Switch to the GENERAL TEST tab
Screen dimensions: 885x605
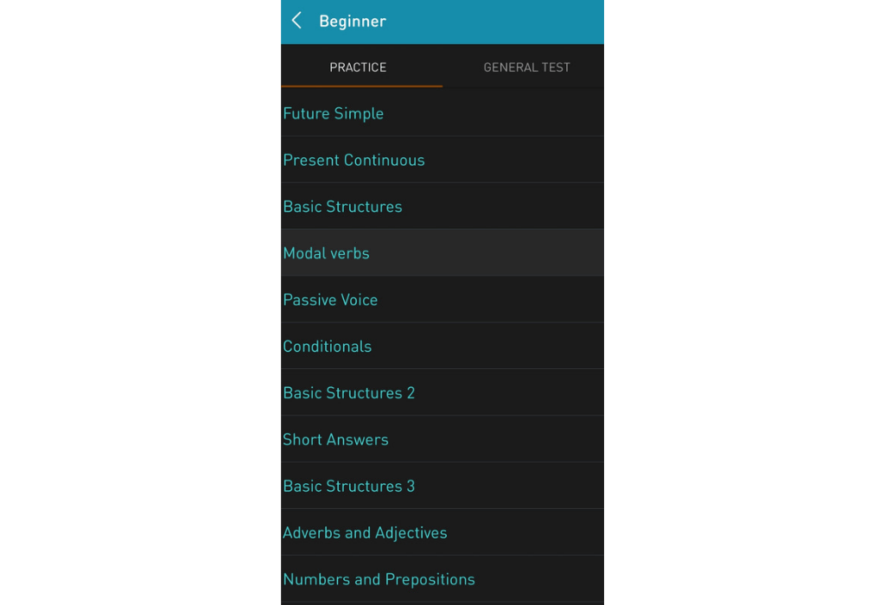(526, 67)
